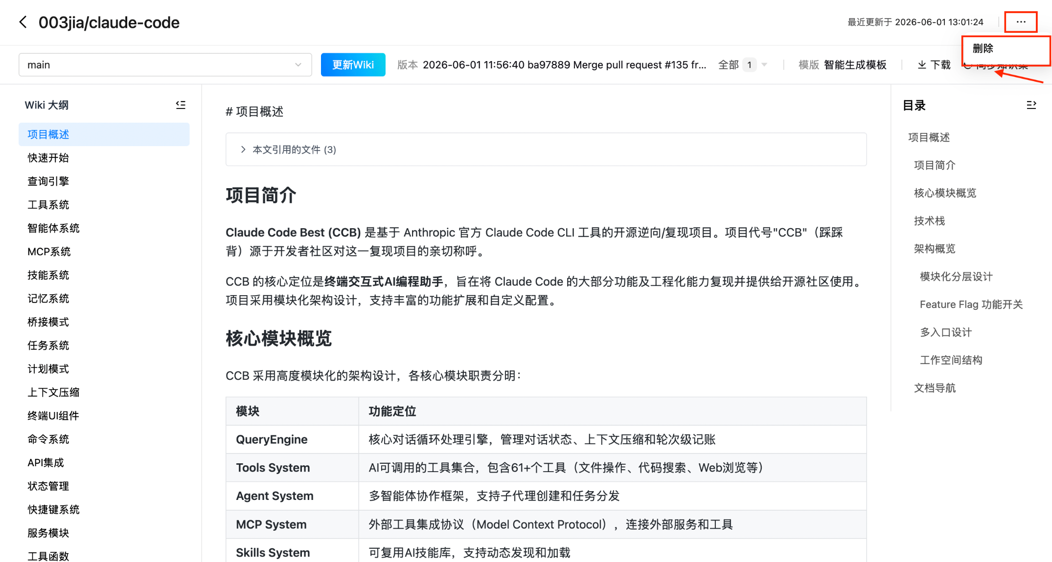Expand the 本文引用的文件 (3) section
Image resolution: width=1052 pixels, height=562 pixels.
click(x=546, y=150)
